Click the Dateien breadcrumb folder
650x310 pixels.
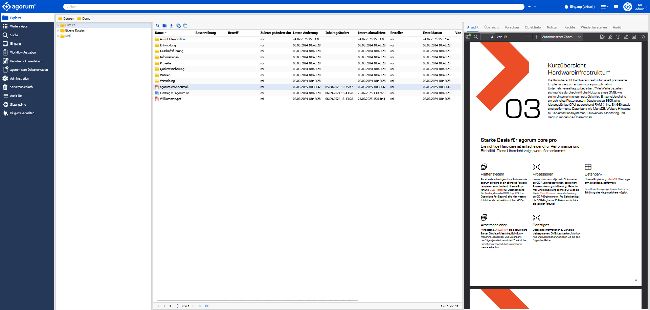tap(66, 19)
